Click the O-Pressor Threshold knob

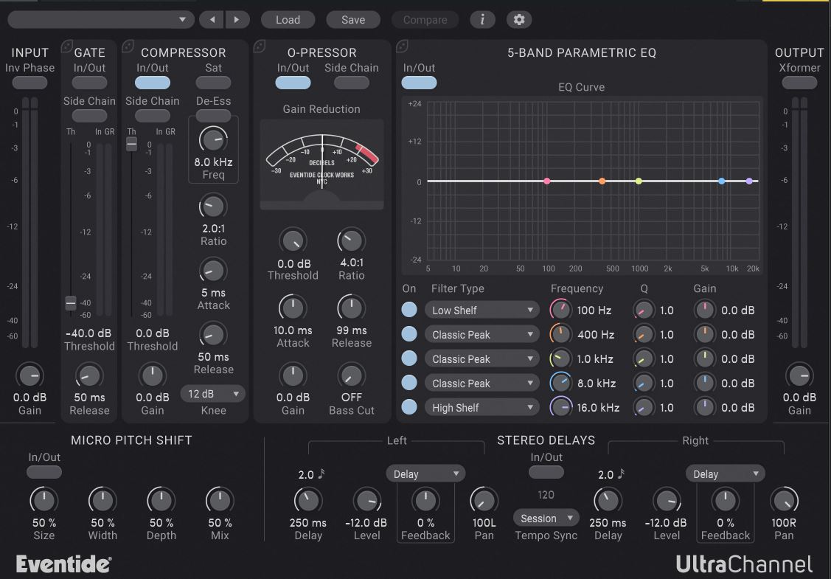[x=293, y=241]
